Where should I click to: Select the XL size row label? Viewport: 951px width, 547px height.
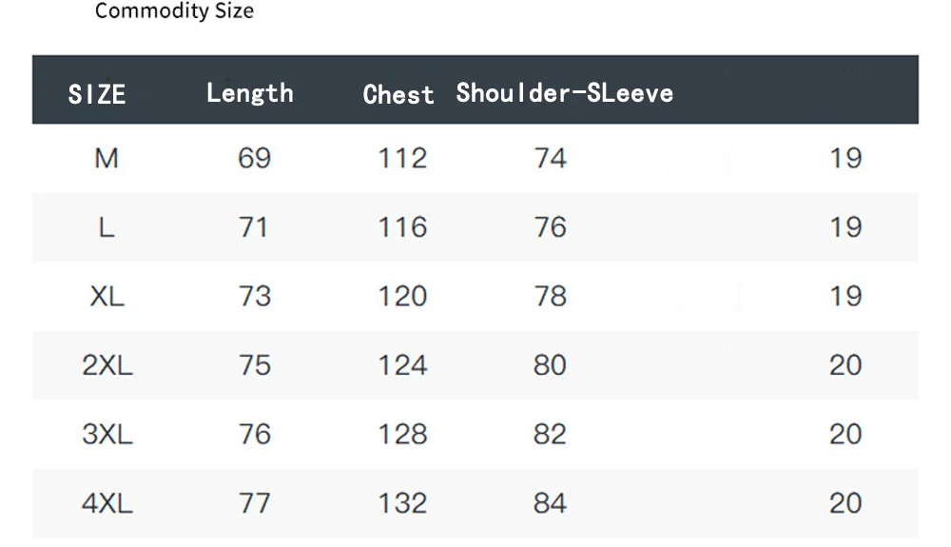[107, 297]
